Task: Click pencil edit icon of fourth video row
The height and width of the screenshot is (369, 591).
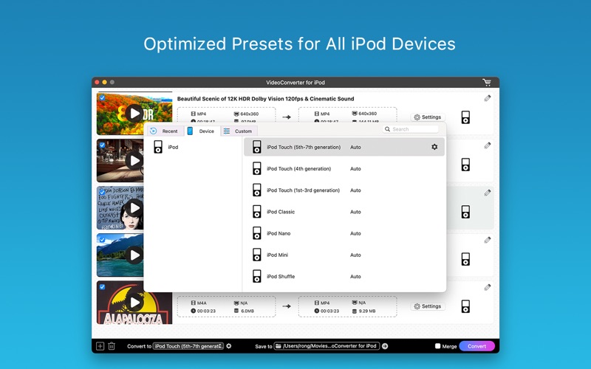Action: tap(488, 240)
